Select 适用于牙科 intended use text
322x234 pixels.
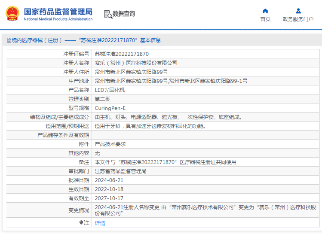tap(150, 126)
